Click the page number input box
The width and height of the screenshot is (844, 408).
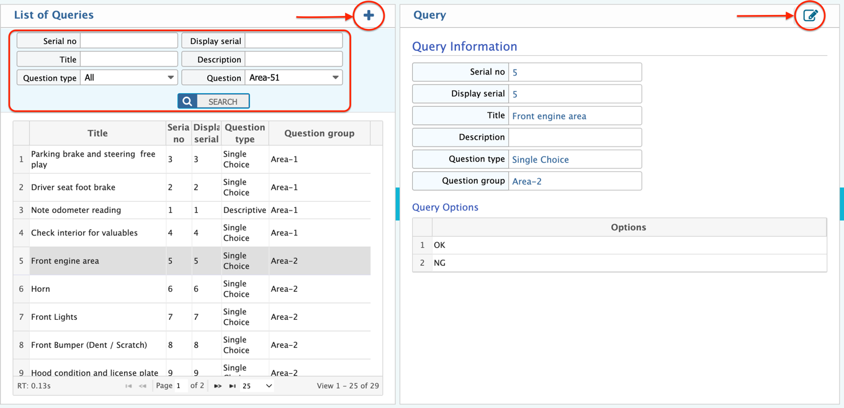click(x=181, y=386)
